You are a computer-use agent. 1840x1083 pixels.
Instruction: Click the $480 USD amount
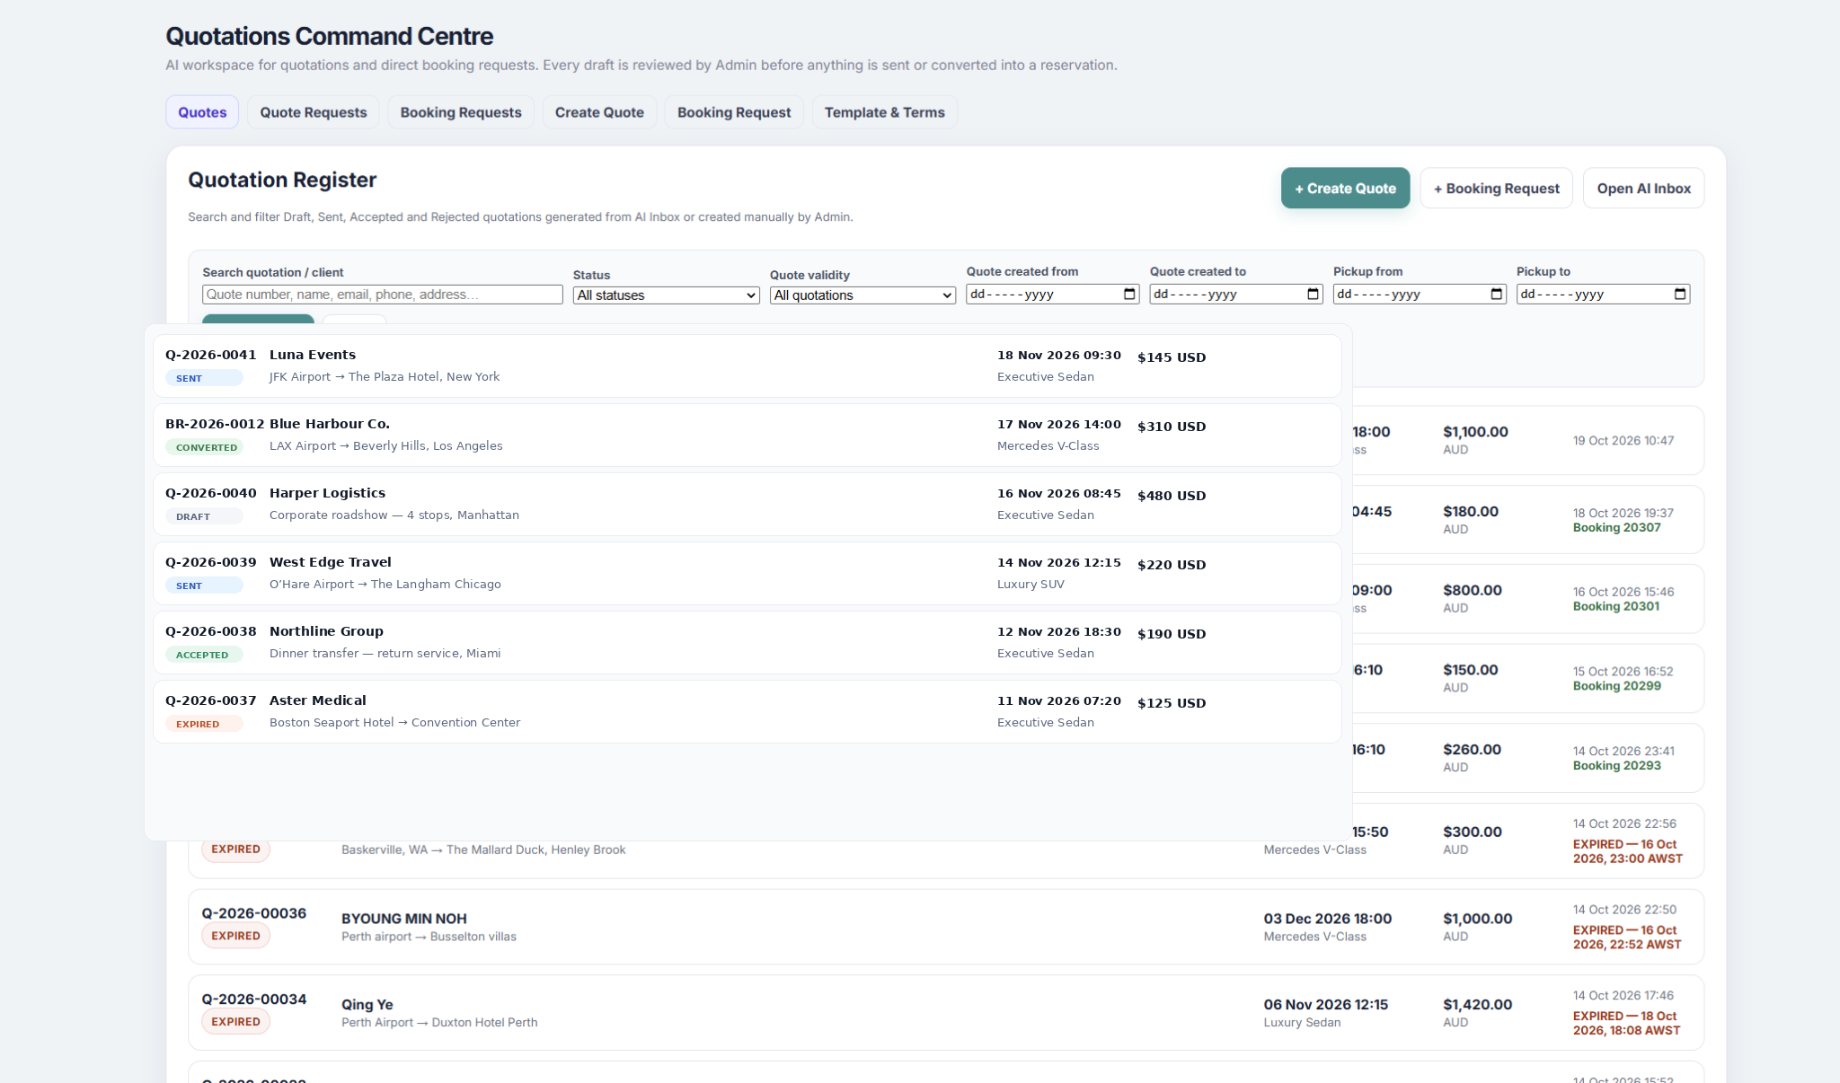click(1172, 496)
